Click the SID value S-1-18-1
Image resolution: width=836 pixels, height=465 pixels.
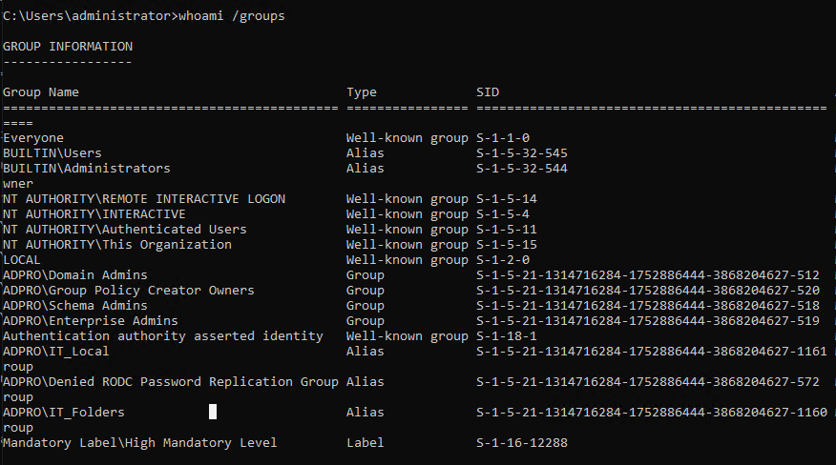(507, 336)
